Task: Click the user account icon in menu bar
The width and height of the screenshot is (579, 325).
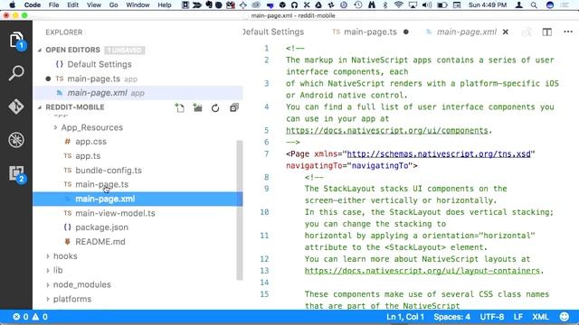Action: point(518,5)
